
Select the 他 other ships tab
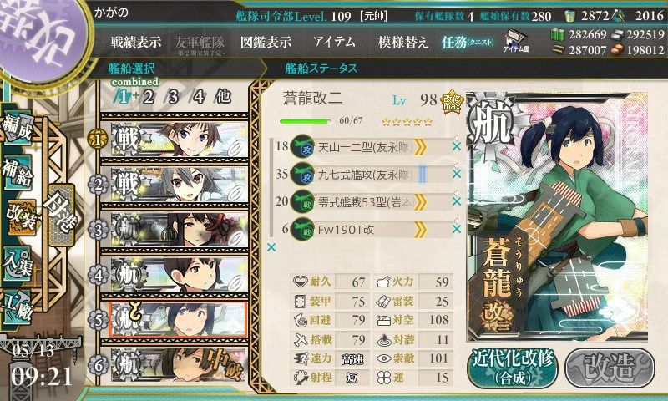tap(223, 97)
